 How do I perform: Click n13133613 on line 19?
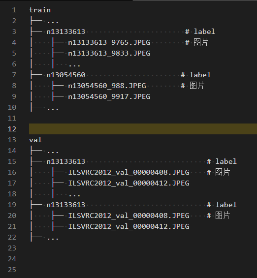point(66,205)
